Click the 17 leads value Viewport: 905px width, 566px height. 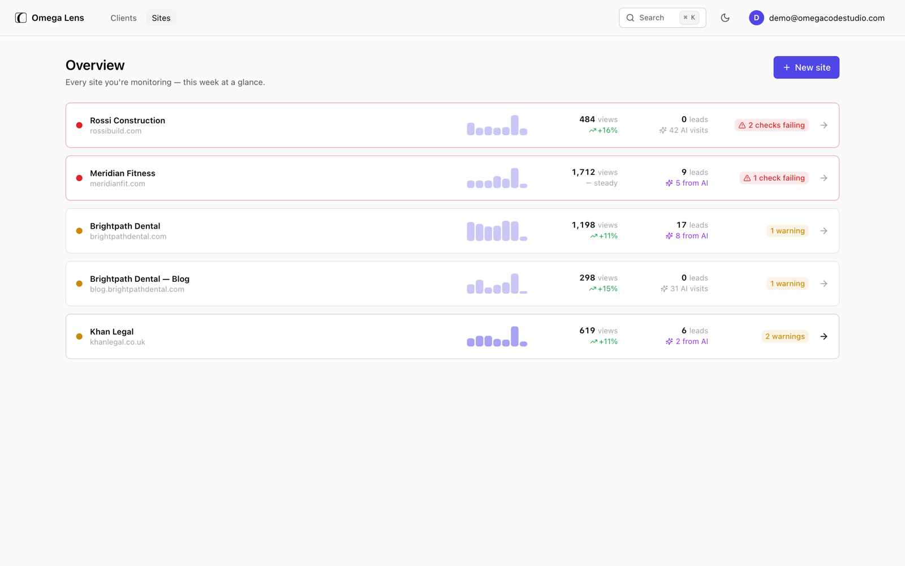[692, 225]
